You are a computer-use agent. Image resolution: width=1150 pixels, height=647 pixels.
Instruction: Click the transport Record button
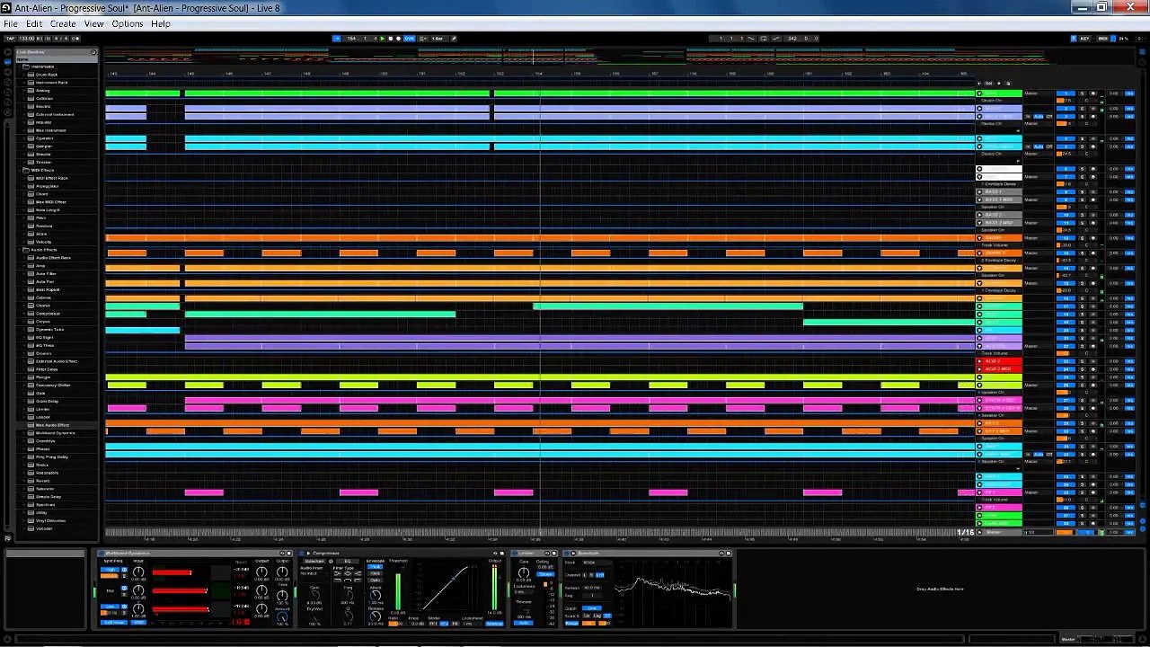pyautogui.click(x=398, y=39)
